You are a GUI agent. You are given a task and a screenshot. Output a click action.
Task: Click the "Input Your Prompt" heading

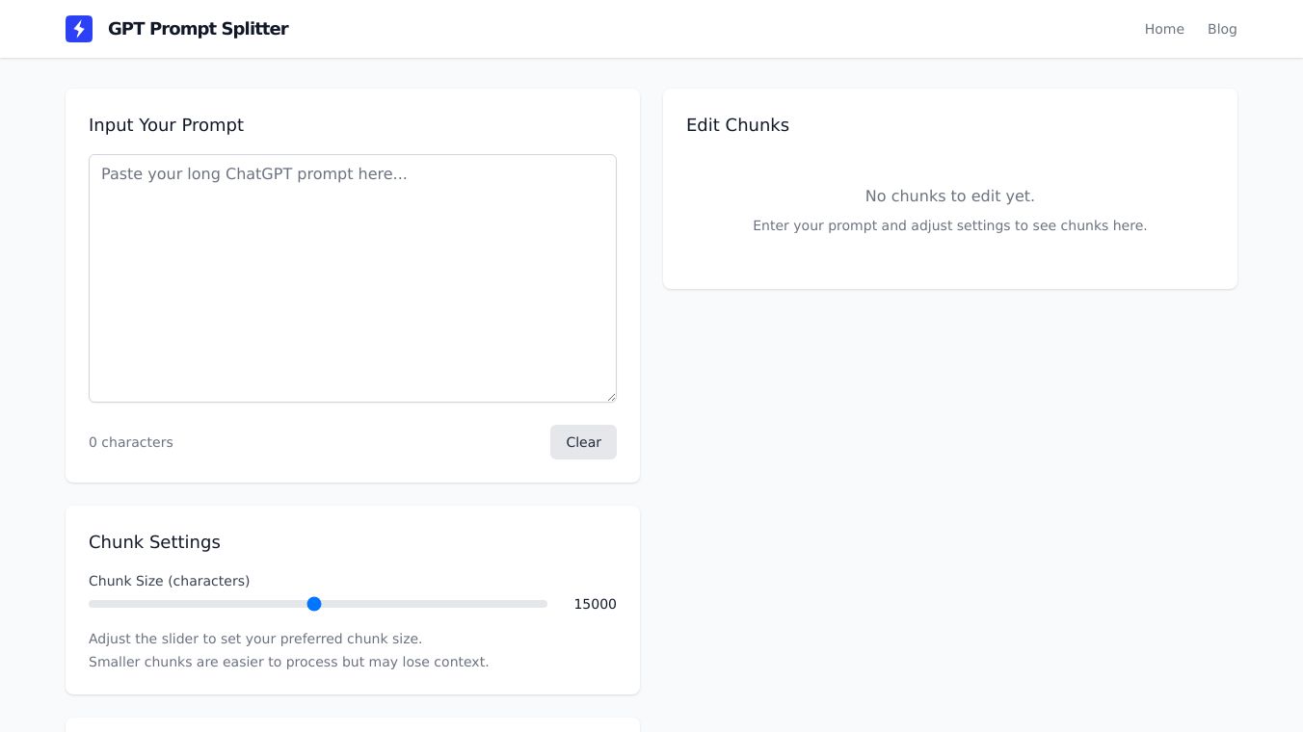point(166,125)
